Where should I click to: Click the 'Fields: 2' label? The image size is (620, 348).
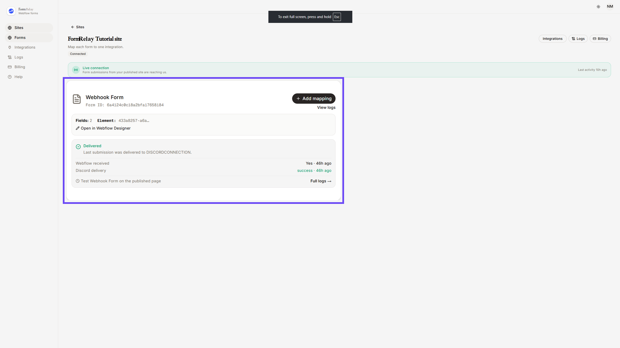(x=84, y=121)
